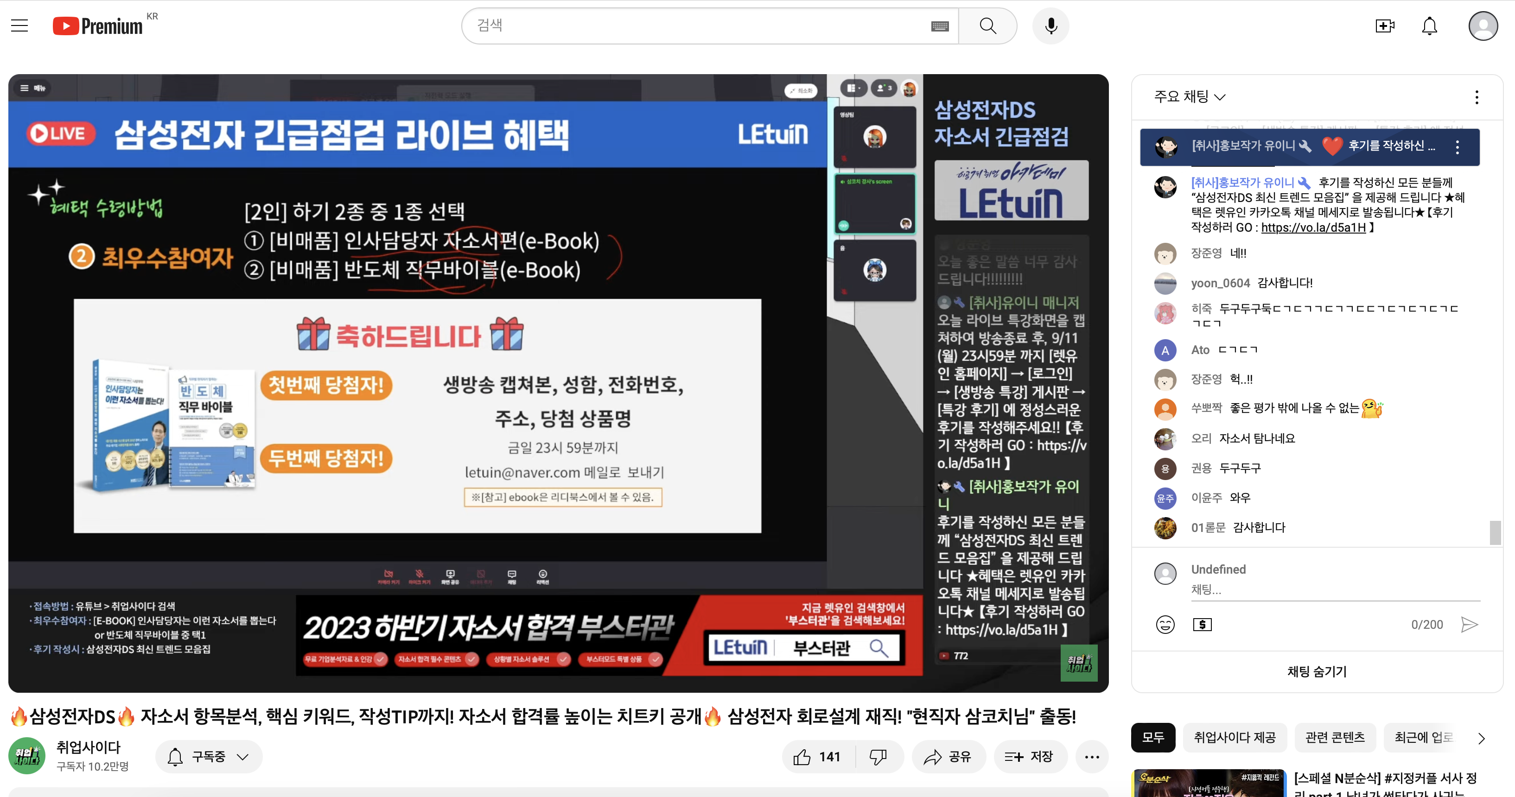This screenshot has width=1515, height=797.
Task: Click the chat scrollbar thumb
Action: pyautogui.click(x=1495, y=532)
